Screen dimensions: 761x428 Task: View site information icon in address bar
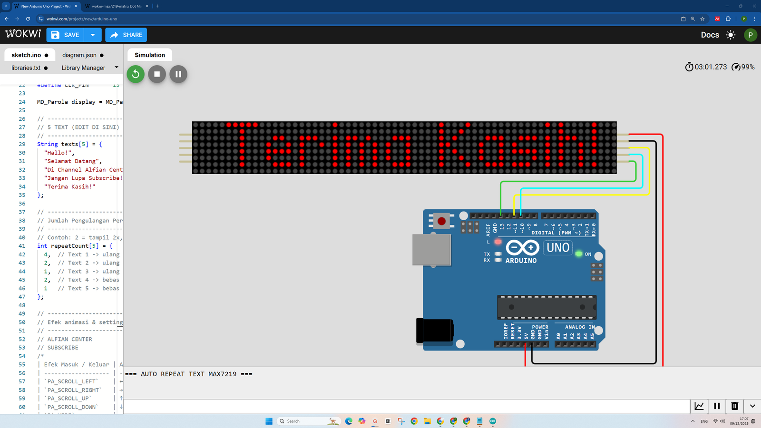[40, 19]
